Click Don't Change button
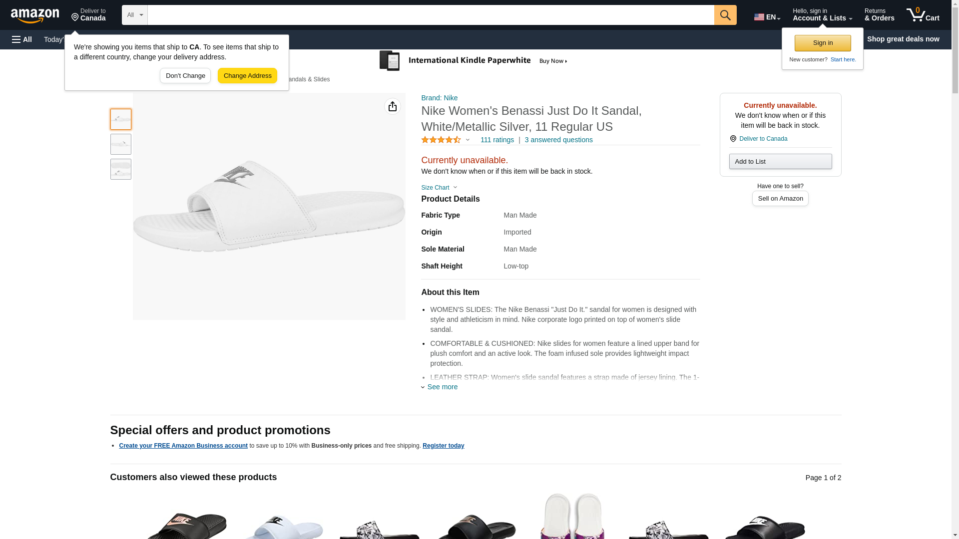Image resolution: width=959 pixels, height=539 pixels. tap(185, 76)
